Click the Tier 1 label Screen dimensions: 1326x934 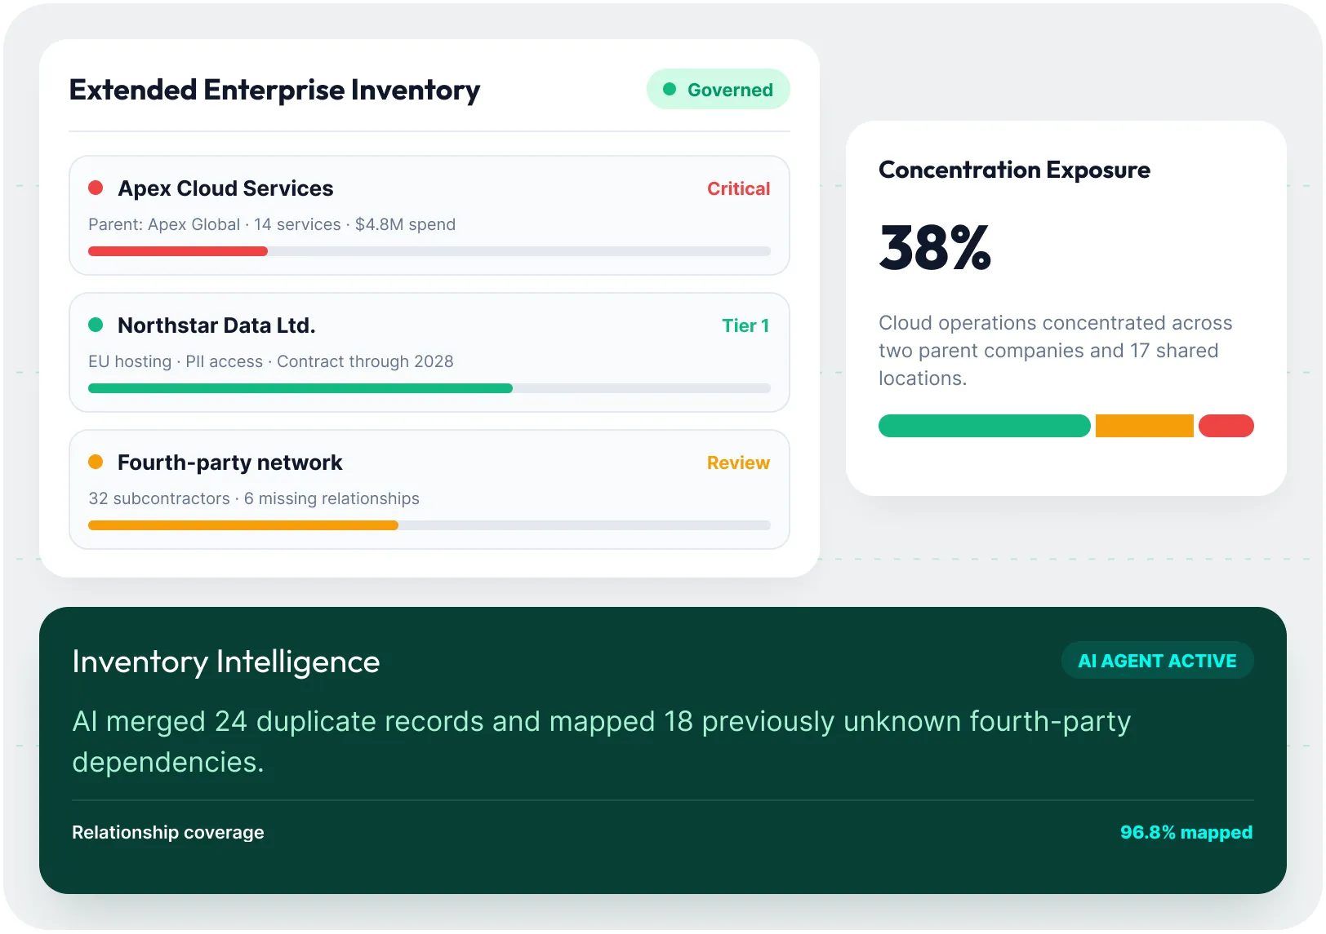745,325
